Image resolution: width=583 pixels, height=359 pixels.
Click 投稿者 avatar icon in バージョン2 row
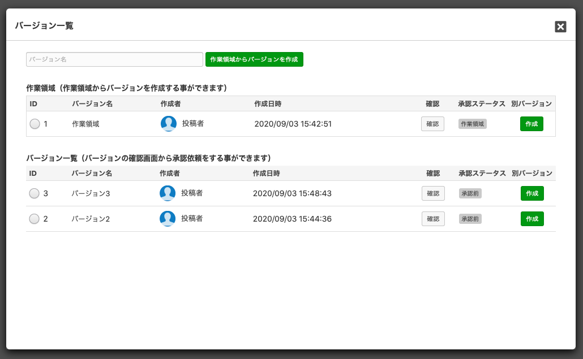(168, 219)
